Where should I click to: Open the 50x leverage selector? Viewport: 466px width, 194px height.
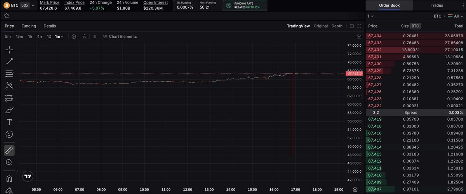point(24,5)
